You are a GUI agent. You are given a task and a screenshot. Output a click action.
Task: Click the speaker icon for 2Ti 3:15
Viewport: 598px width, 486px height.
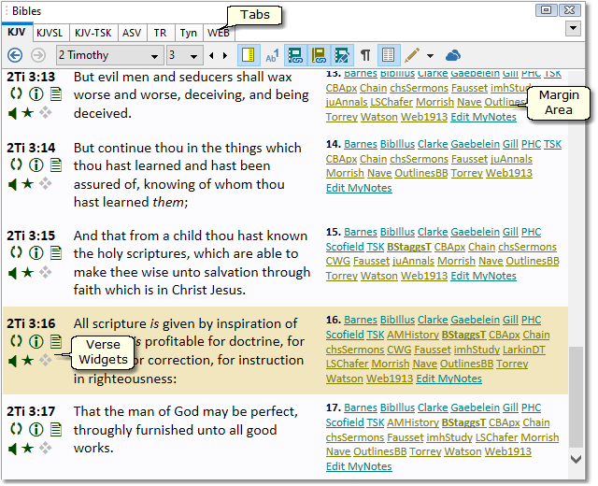[x=12, y=272]
